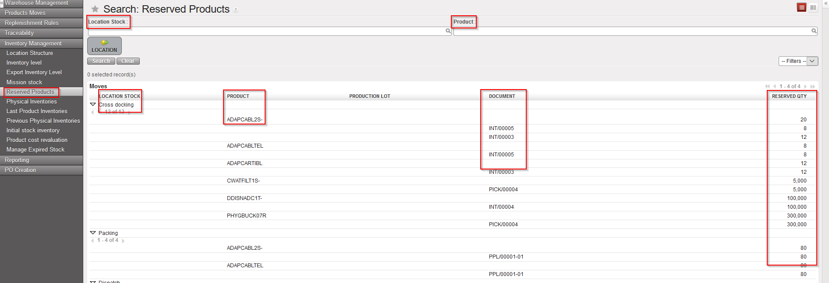Click previous arrow in Packing group pager
The height and width of the screenshot is (283, 829).
tap(92, 241)
